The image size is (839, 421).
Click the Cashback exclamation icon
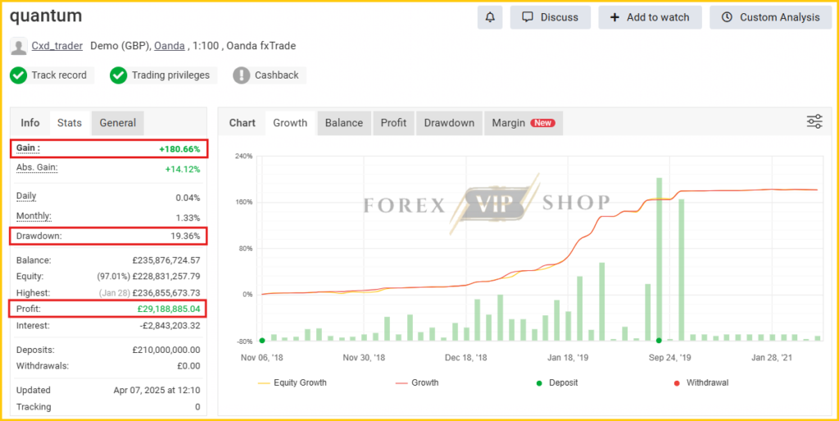point(242,75)
